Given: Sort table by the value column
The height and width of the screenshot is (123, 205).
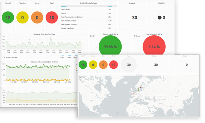Looking at the screenshot, I should pos(110,6).
